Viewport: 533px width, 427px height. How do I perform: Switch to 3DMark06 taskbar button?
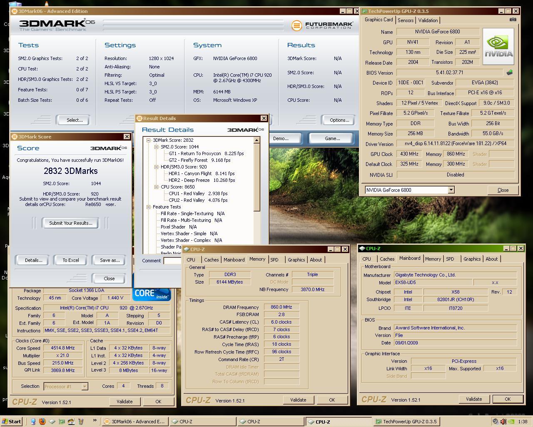(134, 422)
